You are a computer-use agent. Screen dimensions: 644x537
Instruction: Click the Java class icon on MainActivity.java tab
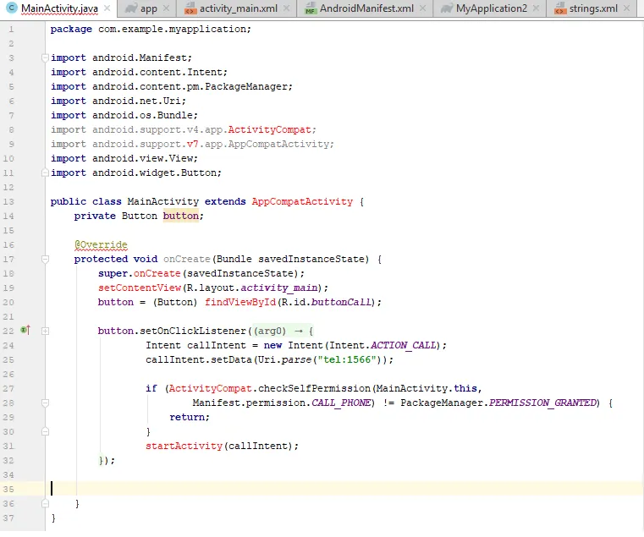point(12,8)
